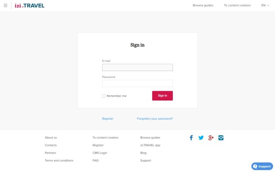
Task: Open the Instagram icon in footer
Action: (221, 138)
